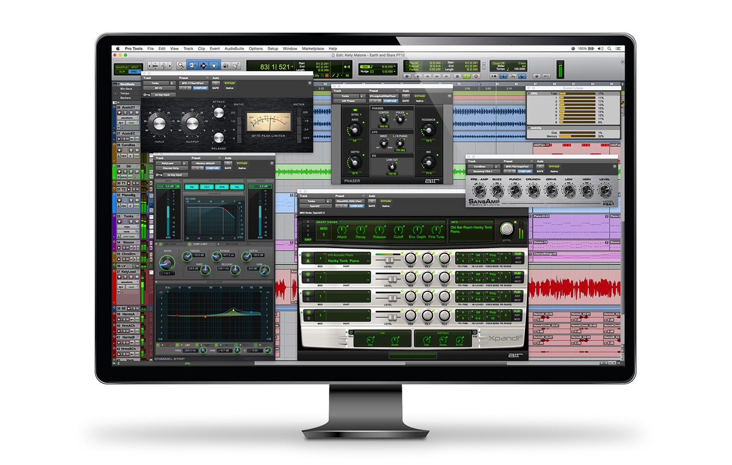Viewport: 732px width, 465px height.
Task: Click the green Play transport button
Action: point(467,76)
